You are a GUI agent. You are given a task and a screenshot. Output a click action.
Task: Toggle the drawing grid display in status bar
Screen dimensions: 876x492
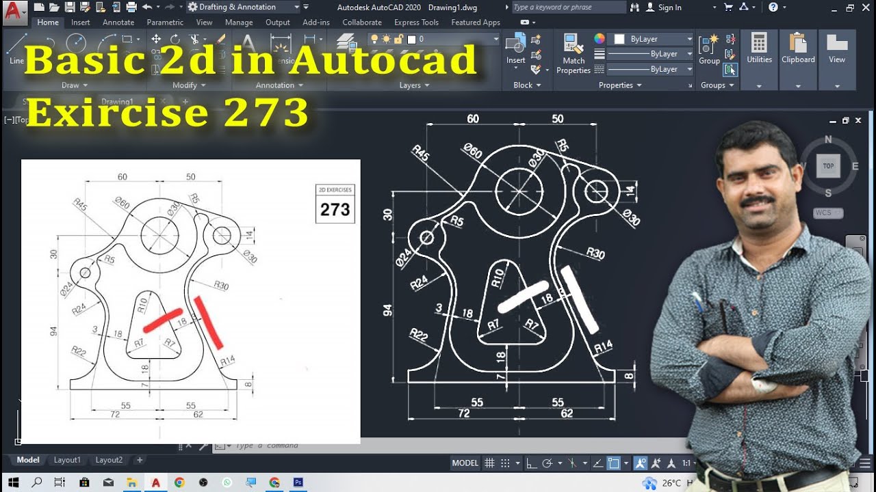coord(489,463)
